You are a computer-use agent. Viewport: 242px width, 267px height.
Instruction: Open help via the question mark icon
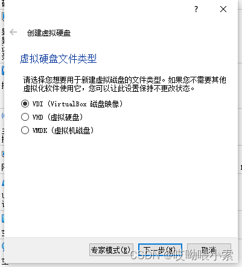196,9
